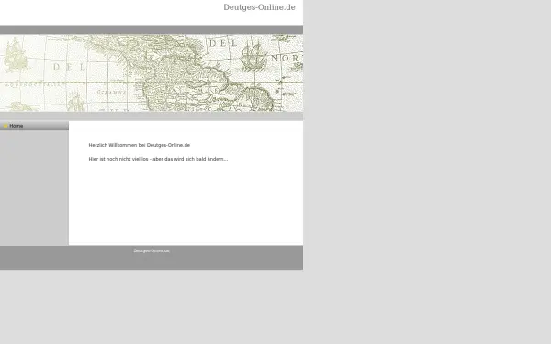Open the Home menu item
The height and width of the screenshot is (344, 551).
pos(34,126)
